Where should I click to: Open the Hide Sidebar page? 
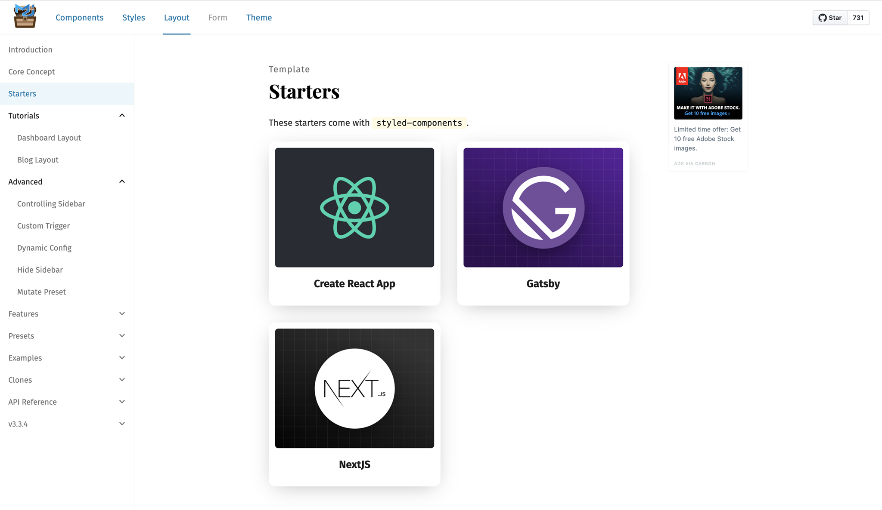pos(40,270)
